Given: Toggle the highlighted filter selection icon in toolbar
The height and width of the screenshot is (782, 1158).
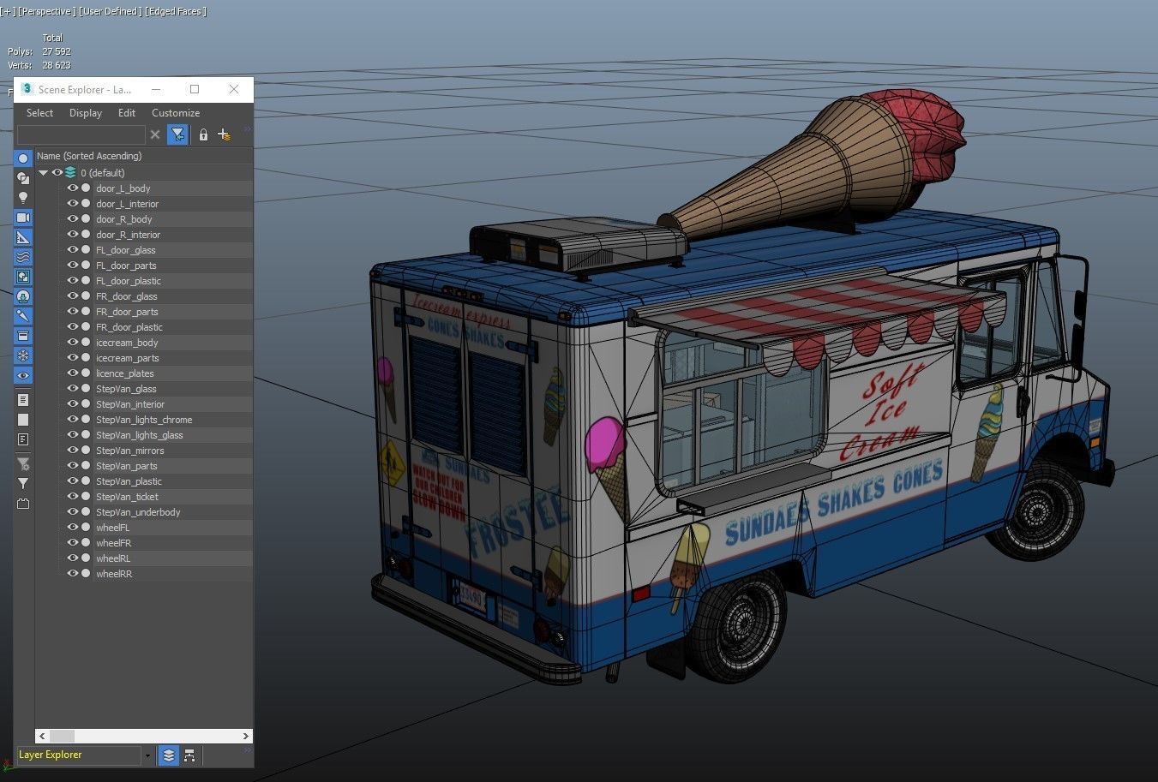Looking at the screenshot, I should click(x=177, y=134).
